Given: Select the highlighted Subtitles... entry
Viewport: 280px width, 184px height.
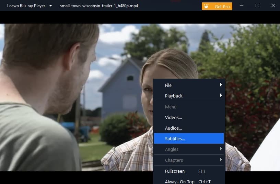Looking at the screenshot, I should 189,139.
